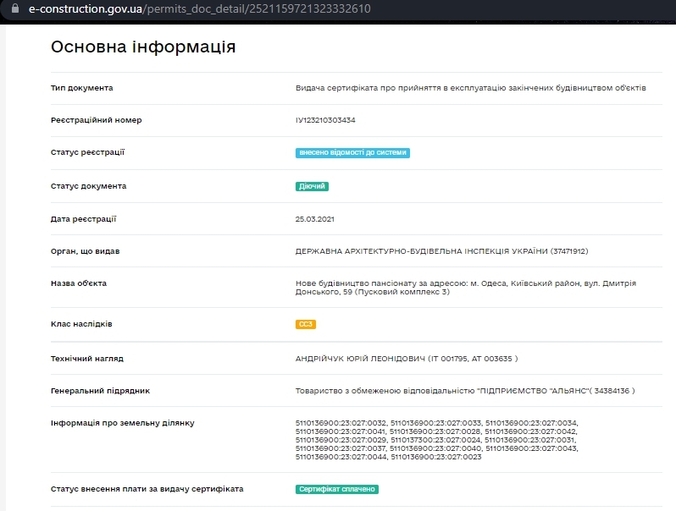Click the 'Генеральний підрядник' label
Viewport: 676px width, 511px height.
(x=101, y=391)
